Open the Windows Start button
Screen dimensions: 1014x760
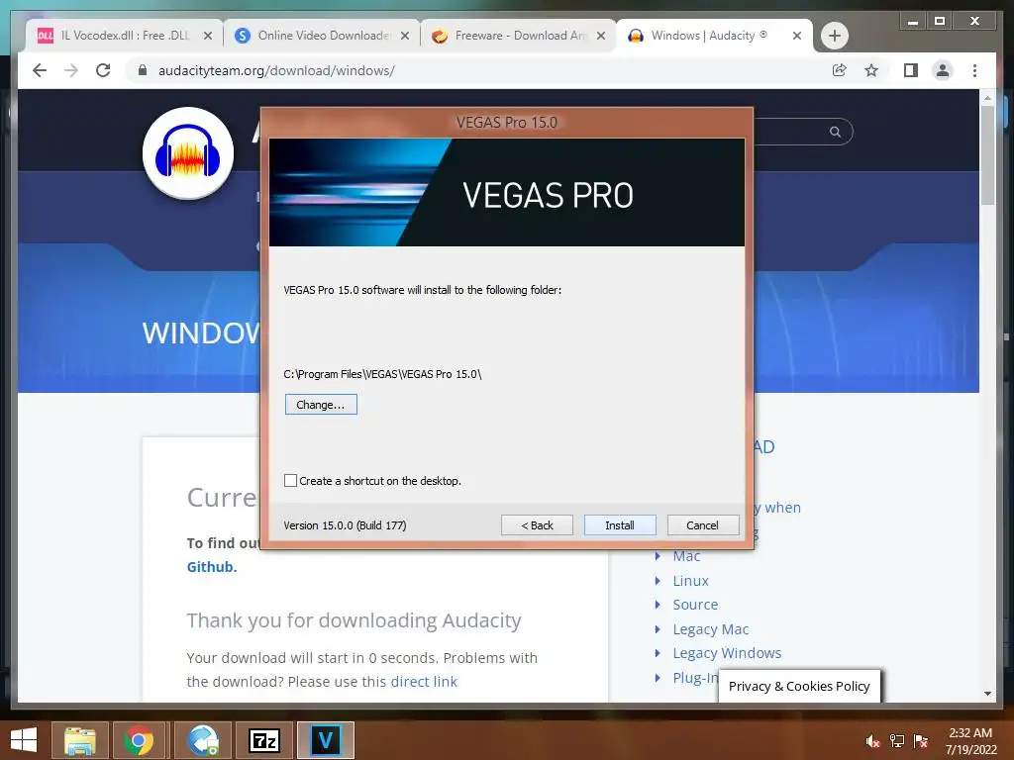[24, 740]
